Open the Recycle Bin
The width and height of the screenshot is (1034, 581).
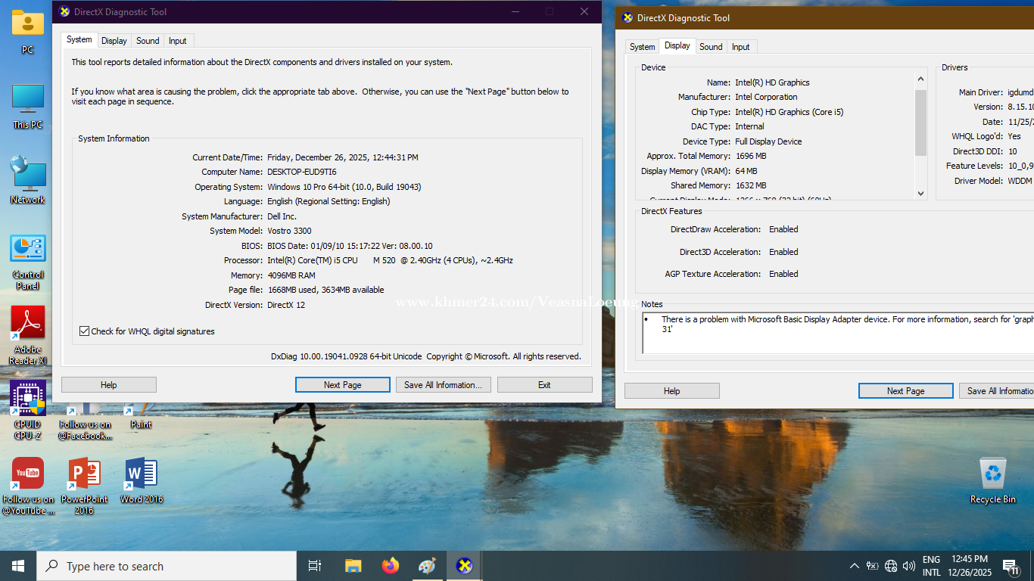click(x=992, y=474)
